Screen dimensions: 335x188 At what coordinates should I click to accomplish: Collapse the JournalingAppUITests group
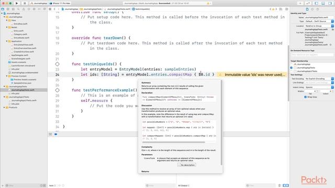click(x=4, y=97)
